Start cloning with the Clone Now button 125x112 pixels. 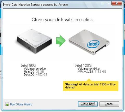pos(88,104)
